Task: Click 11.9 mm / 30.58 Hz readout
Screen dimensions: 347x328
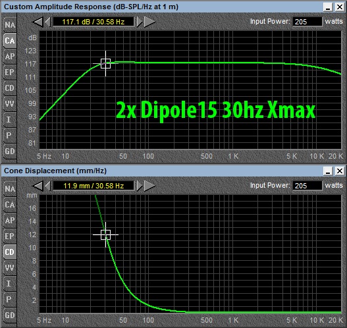Action: [x=93, y=186]
